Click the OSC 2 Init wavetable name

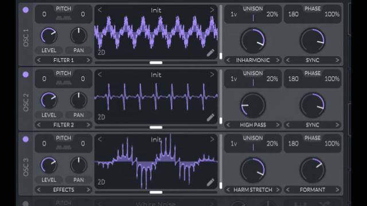(156, 75)
